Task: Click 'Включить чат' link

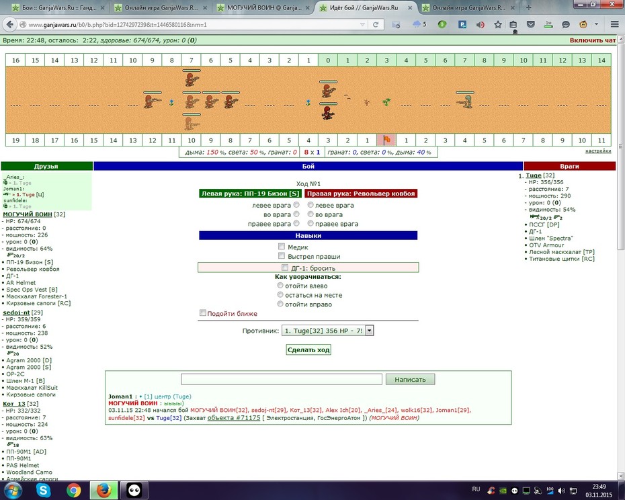Action: [592, 40]
